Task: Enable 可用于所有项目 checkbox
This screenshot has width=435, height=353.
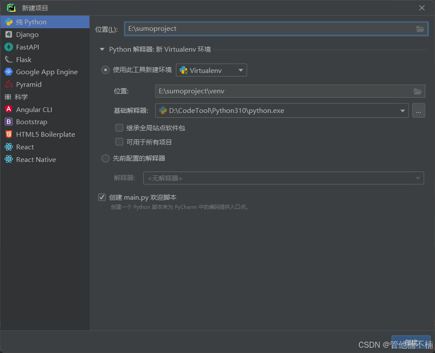Action: click(120, 142)
